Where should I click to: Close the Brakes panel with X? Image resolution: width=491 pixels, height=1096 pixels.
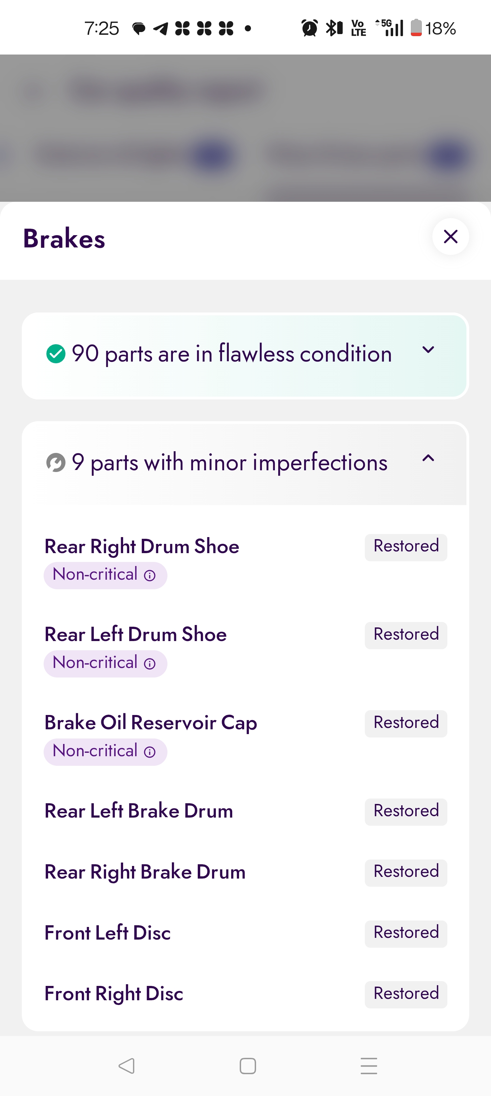[450, 237]
